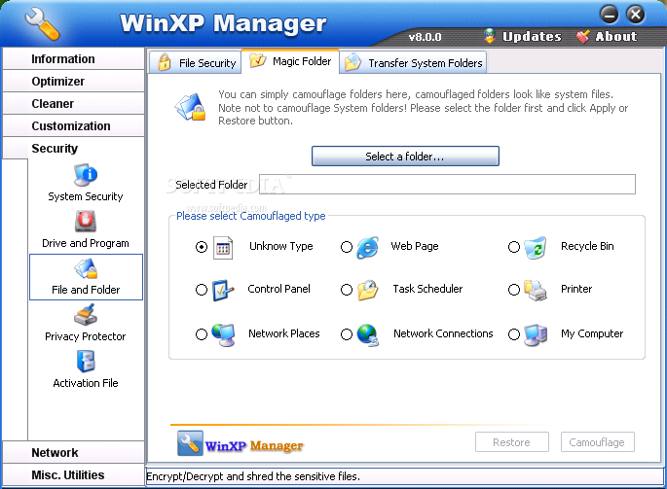
Task: Click the Network Connections globe icon
Action: 368,335
